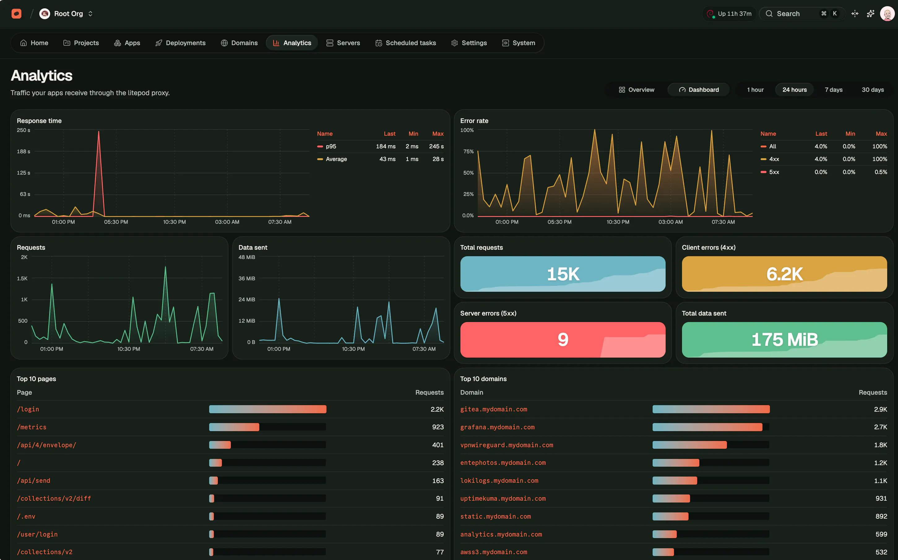The width and height of the screenshot is (898, 560).
Task: Click the Servers stack icon
Action: (x=330, y=43)
